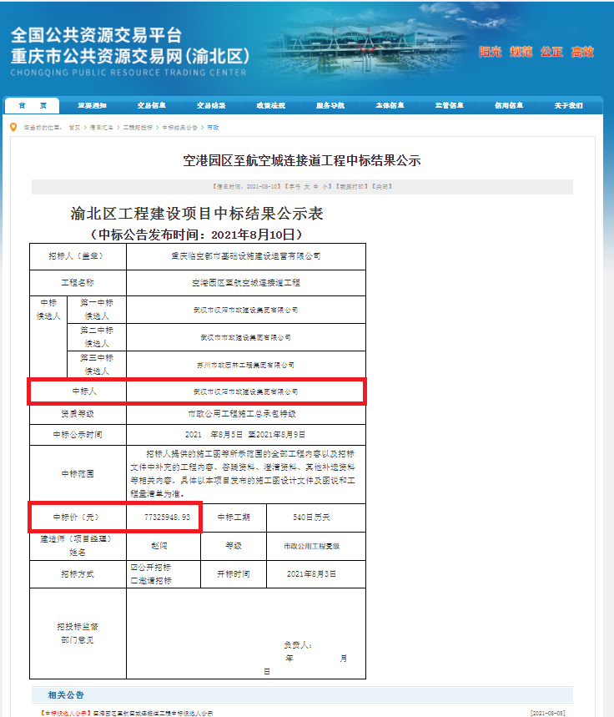The width and height of the screenshot is (614, 717).
Task: Open 服务导航 in the navigation bar
Action: 330,106
